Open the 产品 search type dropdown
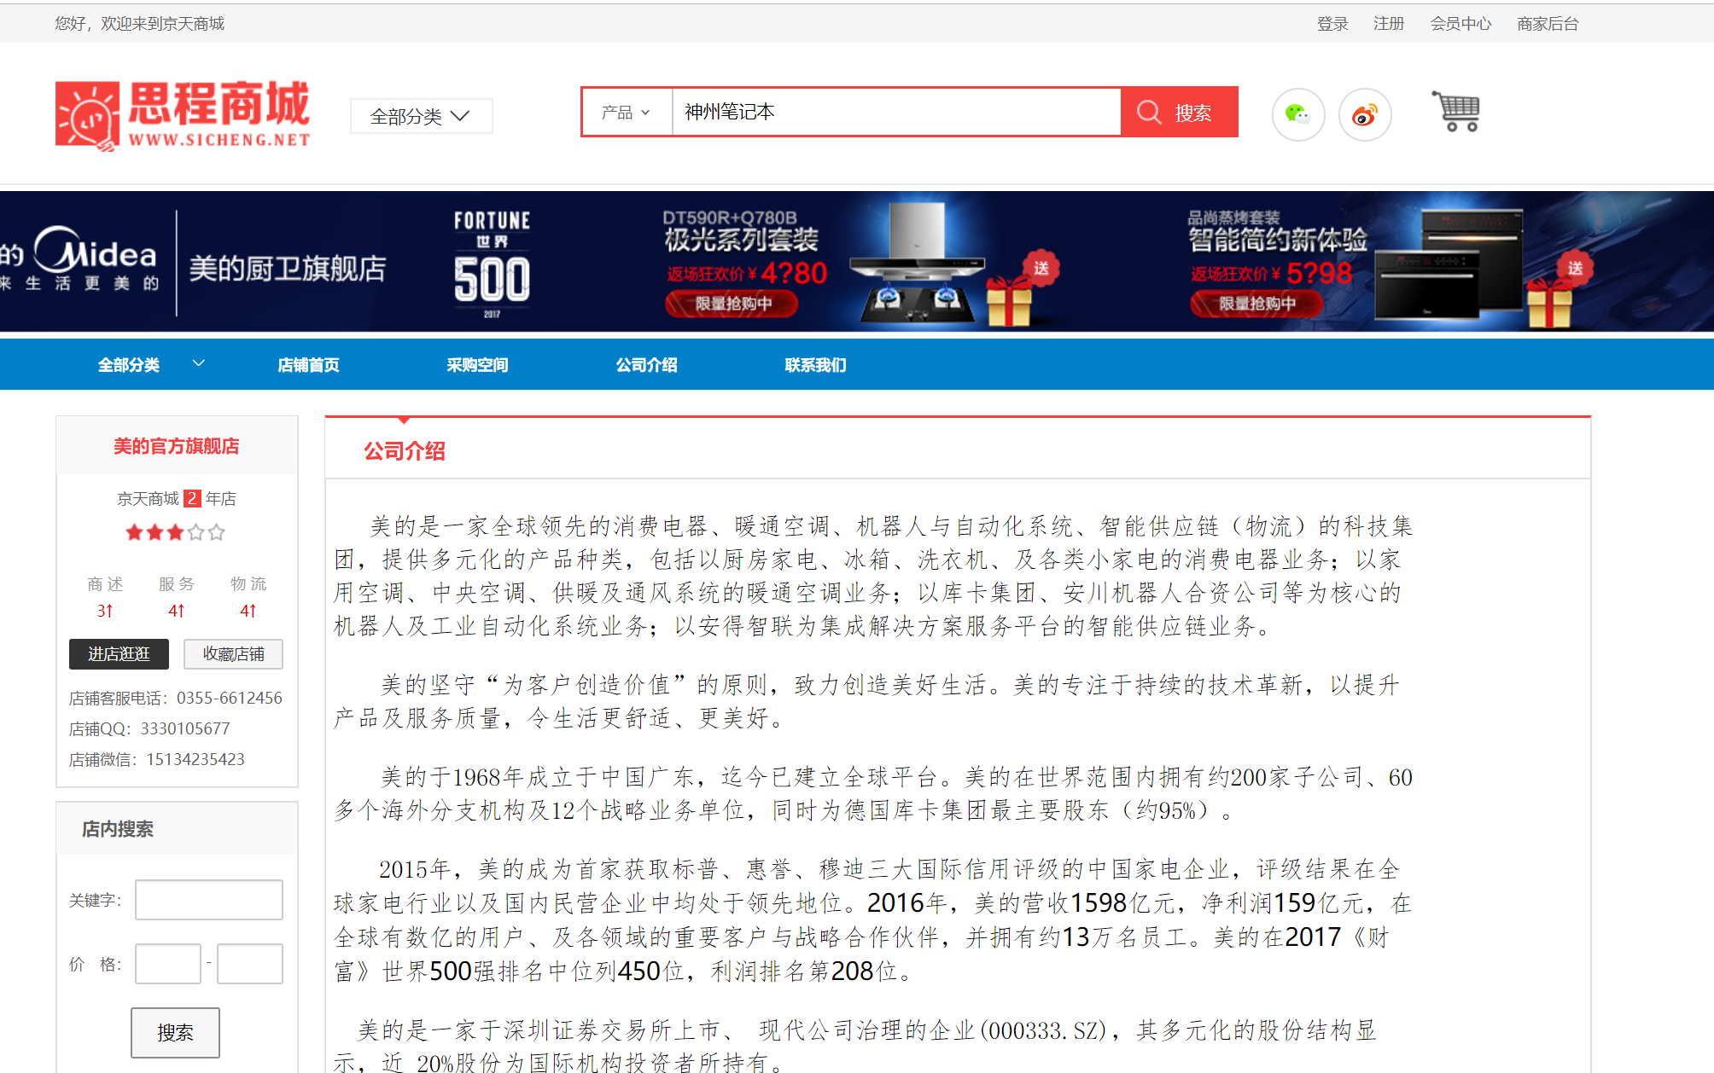Image resolution: width=1714 pixels, height=1073 pixels. pos(627,112)
